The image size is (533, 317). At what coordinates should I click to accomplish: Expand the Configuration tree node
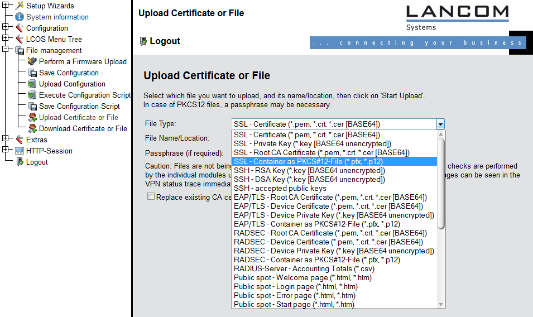point(6,28)
